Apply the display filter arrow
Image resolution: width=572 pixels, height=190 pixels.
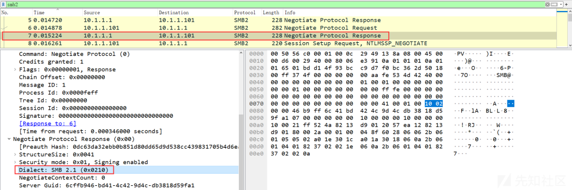(x=553, y=5)
